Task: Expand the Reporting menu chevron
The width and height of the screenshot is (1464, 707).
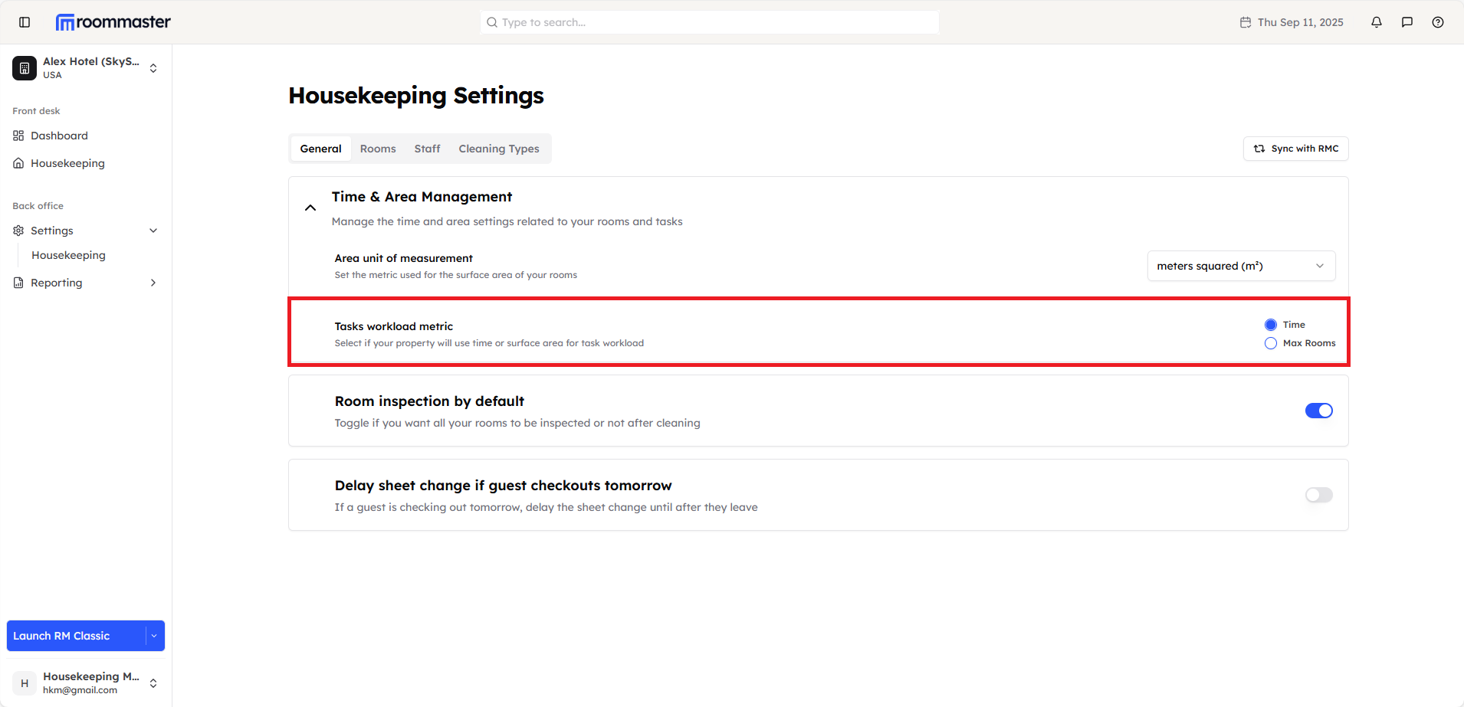Action: [x=153, y=283]
